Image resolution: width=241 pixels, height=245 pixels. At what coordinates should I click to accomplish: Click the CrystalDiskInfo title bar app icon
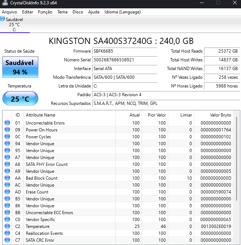[x=5, y=3]
